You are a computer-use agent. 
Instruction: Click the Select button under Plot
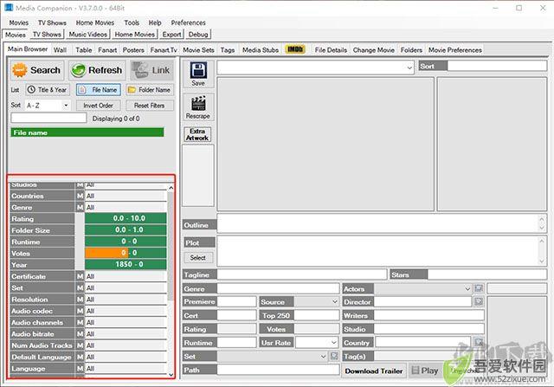(x=198, y=258)
